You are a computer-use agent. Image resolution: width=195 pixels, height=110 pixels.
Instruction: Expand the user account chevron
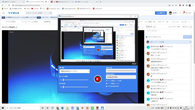[180, 13]
